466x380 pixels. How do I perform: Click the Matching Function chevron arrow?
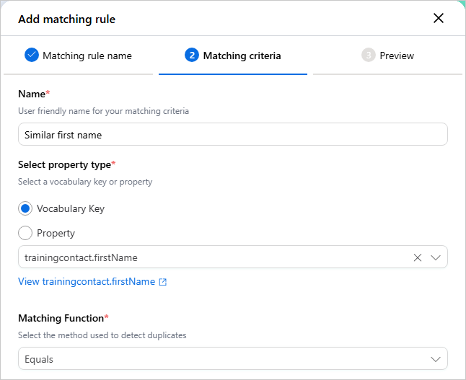click(x=436, y=359)
